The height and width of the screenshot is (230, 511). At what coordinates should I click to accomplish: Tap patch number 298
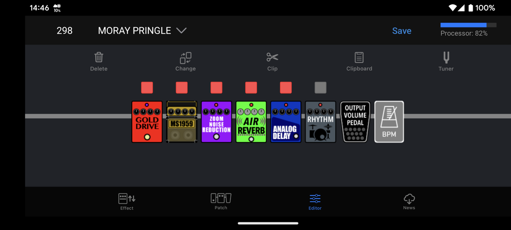tap(64, 30)
